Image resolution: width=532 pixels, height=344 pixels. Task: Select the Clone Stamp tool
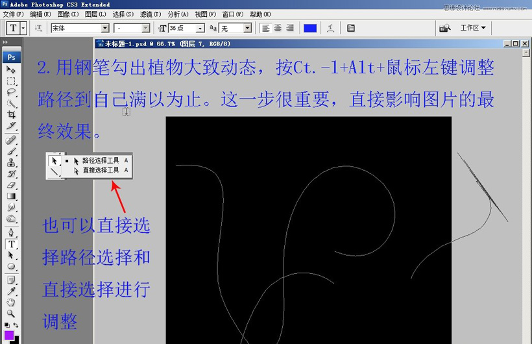coord(11,162)
